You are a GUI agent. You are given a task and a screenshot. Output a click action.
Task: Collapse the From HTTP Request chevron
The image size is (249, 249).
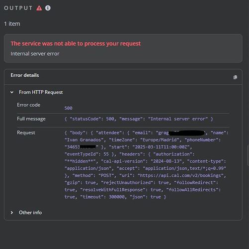[x=12, y=92]
